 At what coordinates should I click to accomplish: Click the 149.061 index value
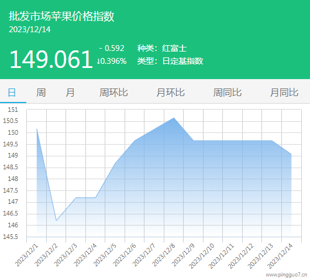pos(51,59)
